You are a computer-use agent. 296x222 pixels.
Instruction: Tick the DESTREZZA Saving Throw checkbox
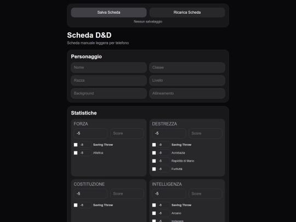pyautogui.click(x=154, y=145)
